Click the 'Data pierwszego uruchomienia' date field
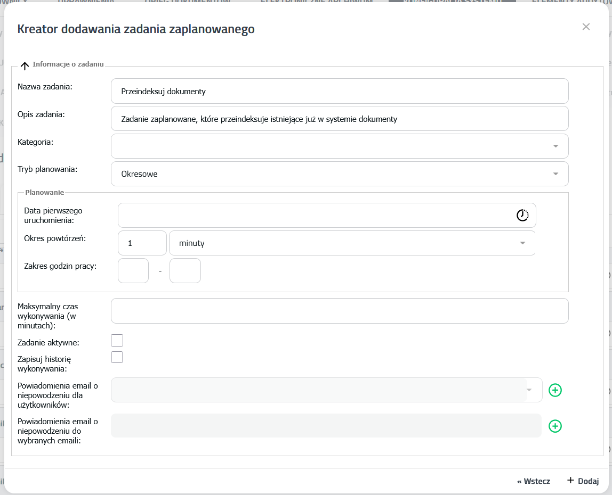Viewport: 612px width, 495px height. tap(315, 215)
